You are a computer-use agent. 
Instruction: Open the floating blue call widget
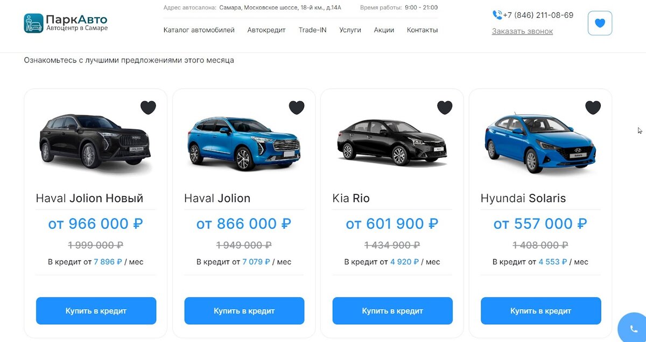coord(634,328)
